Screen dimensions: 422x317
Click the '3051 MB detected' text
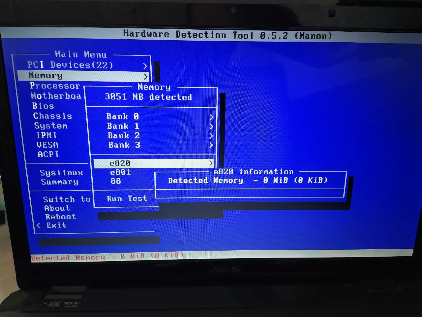(148, 97)
